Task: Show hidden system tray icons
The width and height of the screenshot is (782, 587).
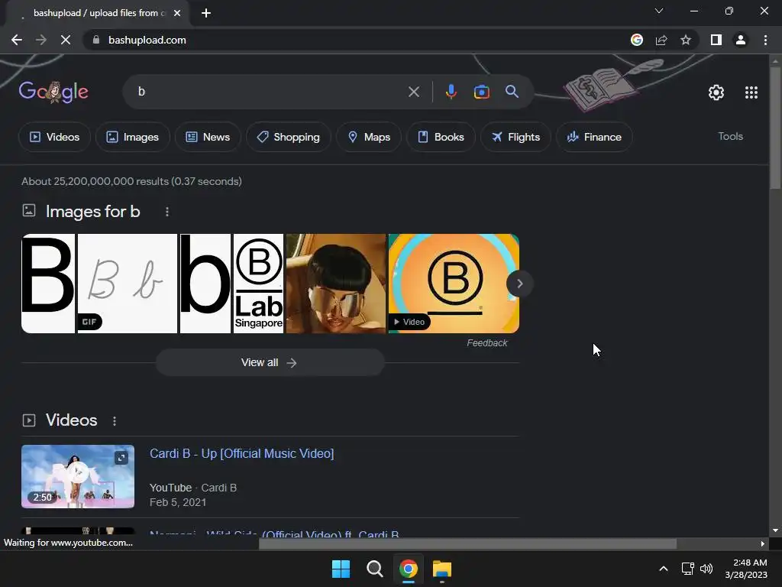Action: [664, 569]
